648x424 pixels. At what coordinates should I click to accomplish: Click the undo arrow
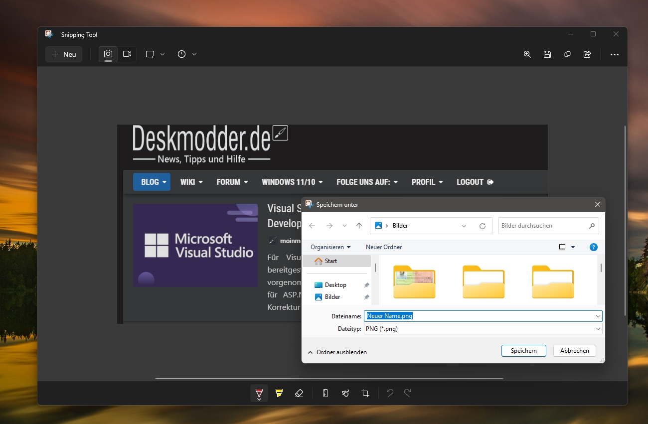[390, 393]
